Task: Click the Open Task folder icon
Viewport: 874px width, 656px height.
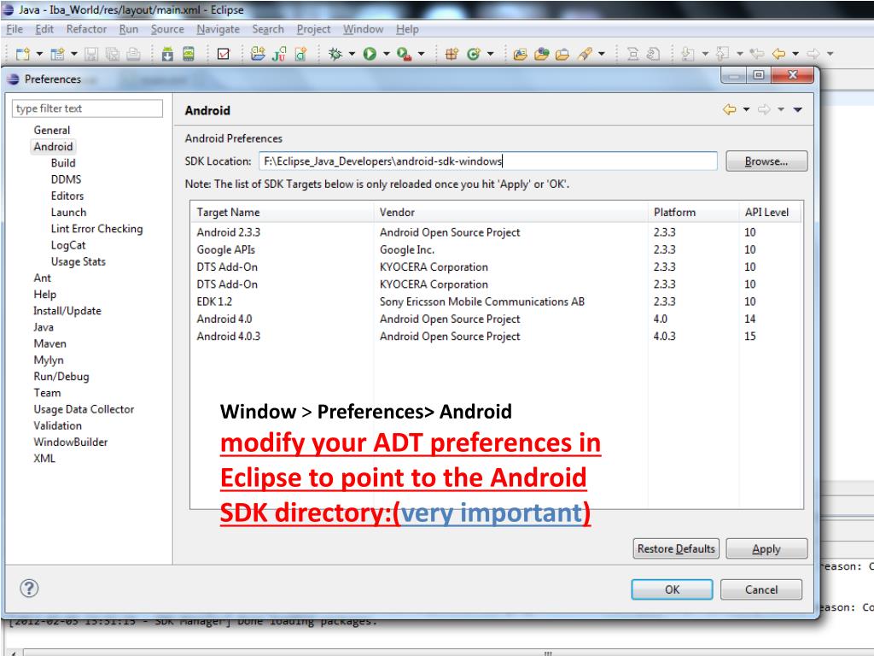Action: tap(541, 54)
